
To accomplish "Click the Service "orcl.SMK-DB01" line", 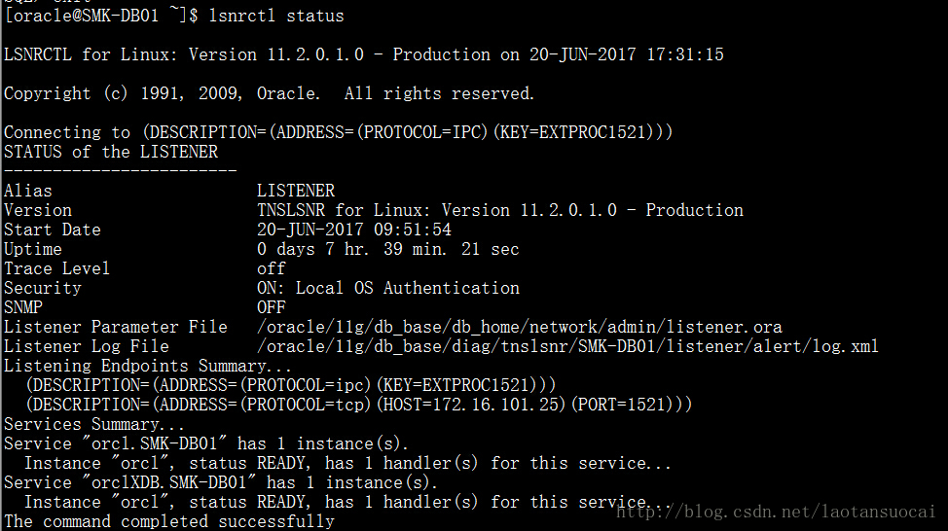I will 206,443.
